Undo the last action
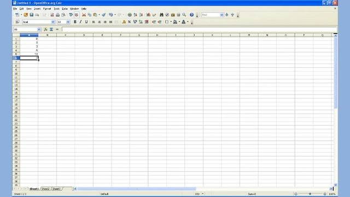Image resolution: width=350 pixels, height=197 pixels. point(111,15)
